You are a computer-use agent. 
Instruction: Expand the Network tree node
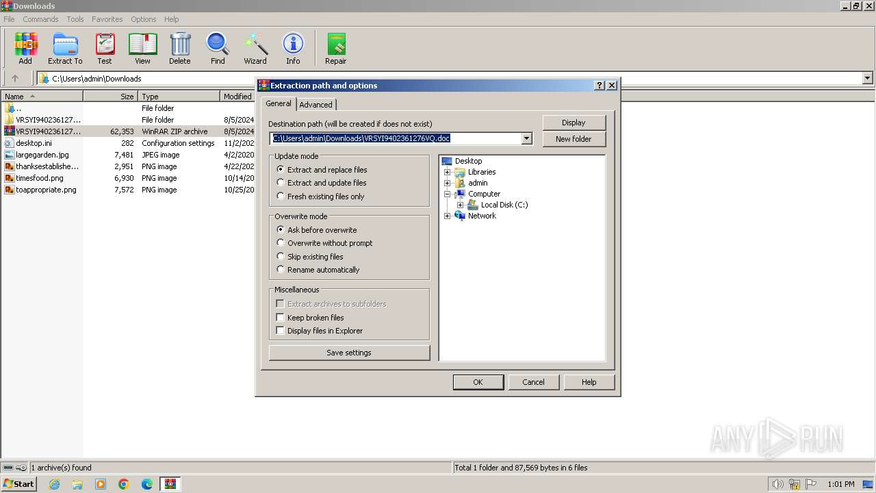pyautogui.click(x=448, y=216)
